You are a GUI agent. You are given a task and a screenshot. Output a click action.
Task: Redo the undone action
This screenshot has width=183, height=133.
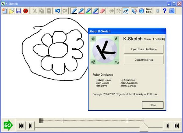(65, 11)
